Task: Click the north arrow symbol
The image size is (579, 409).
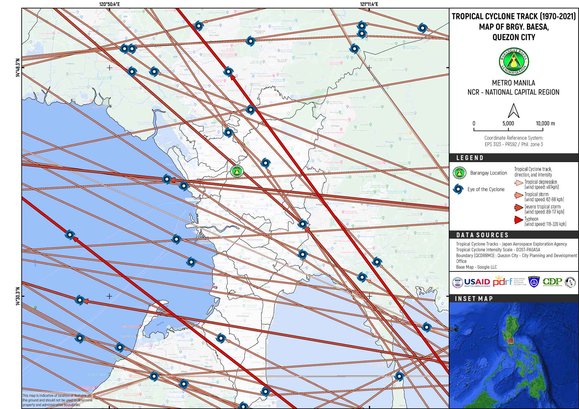Action: (x=514, y=110)
